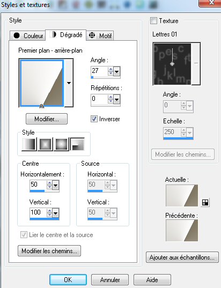The image size is (221, 288).
Task: Open the Répétitions dropdown arrow
Action: 117,99
